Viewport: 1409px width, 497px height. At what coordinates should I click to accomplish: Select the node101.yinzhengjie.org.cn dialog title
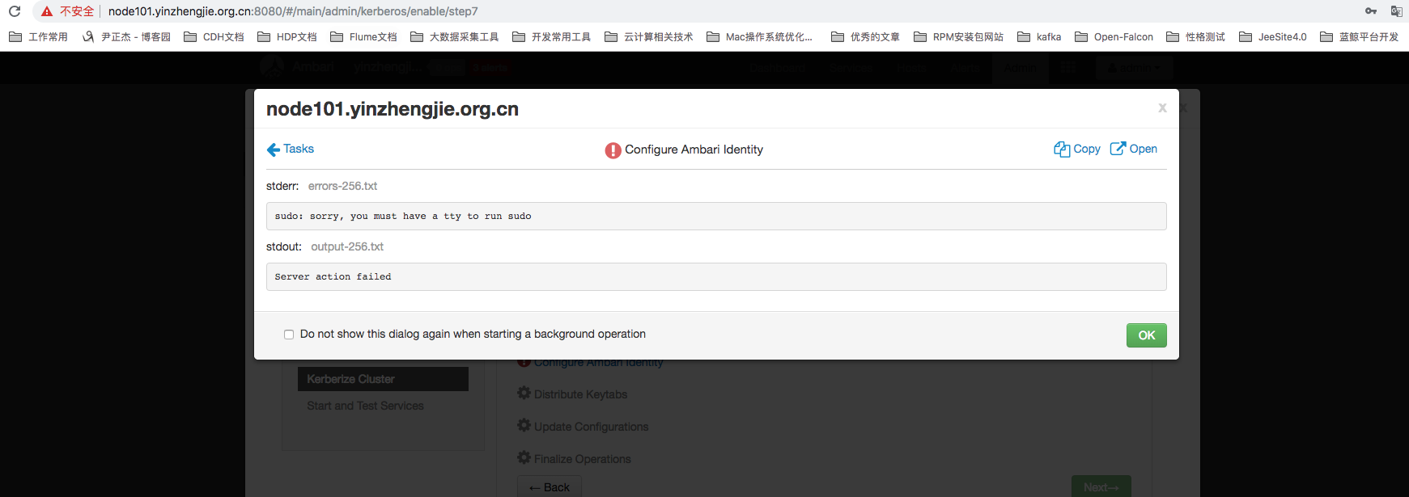click(x=393, y=109)
